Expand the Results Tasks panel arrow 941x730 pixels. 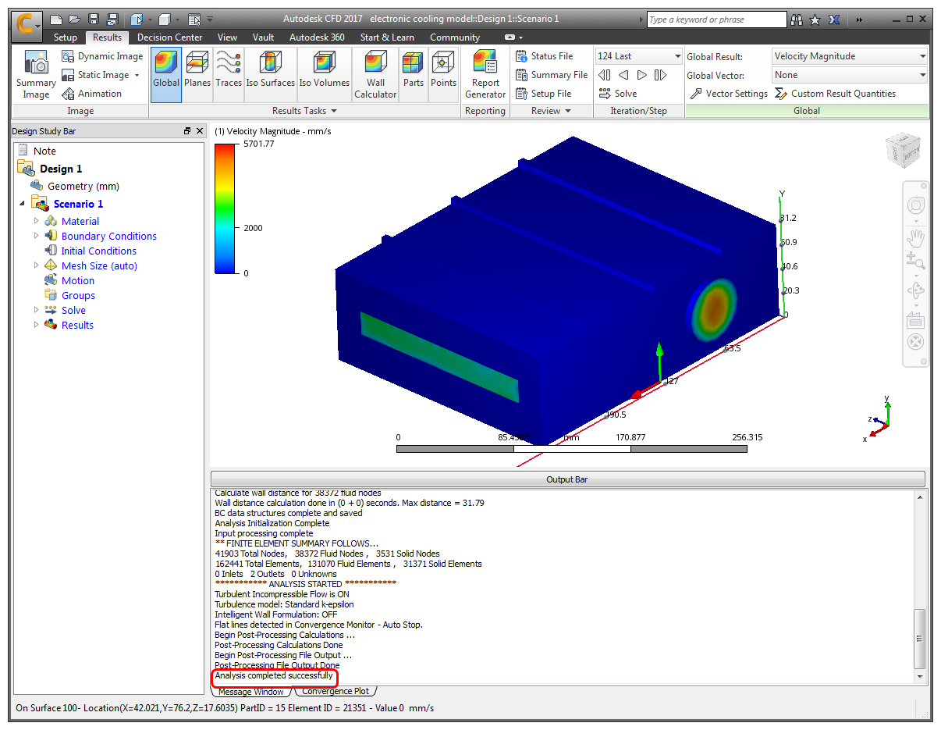tap(334, 111)
